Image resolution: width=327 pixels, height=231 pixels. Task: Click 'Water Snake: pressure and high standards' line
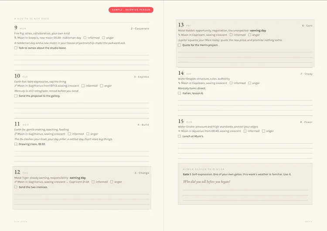[x=218, y=127]
